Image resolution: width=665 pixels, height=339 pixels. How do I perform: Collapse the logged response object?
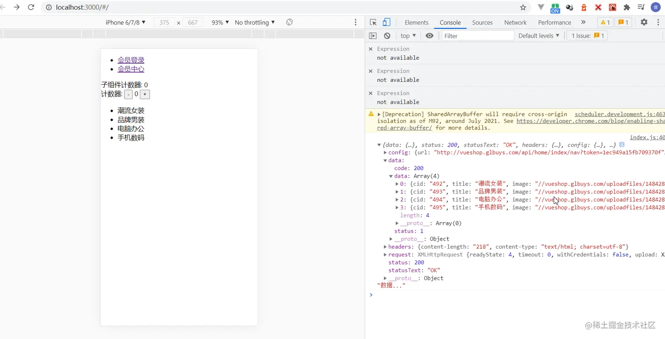tap(379, 144)
